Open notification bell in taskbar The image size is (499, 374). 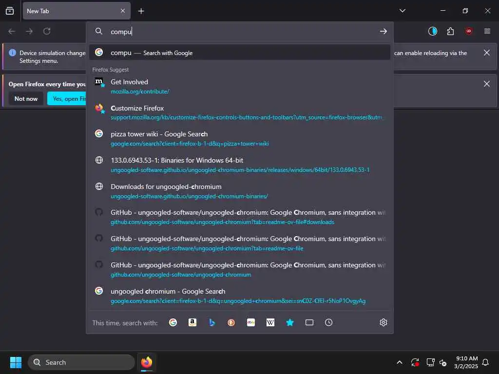point(485,362)
